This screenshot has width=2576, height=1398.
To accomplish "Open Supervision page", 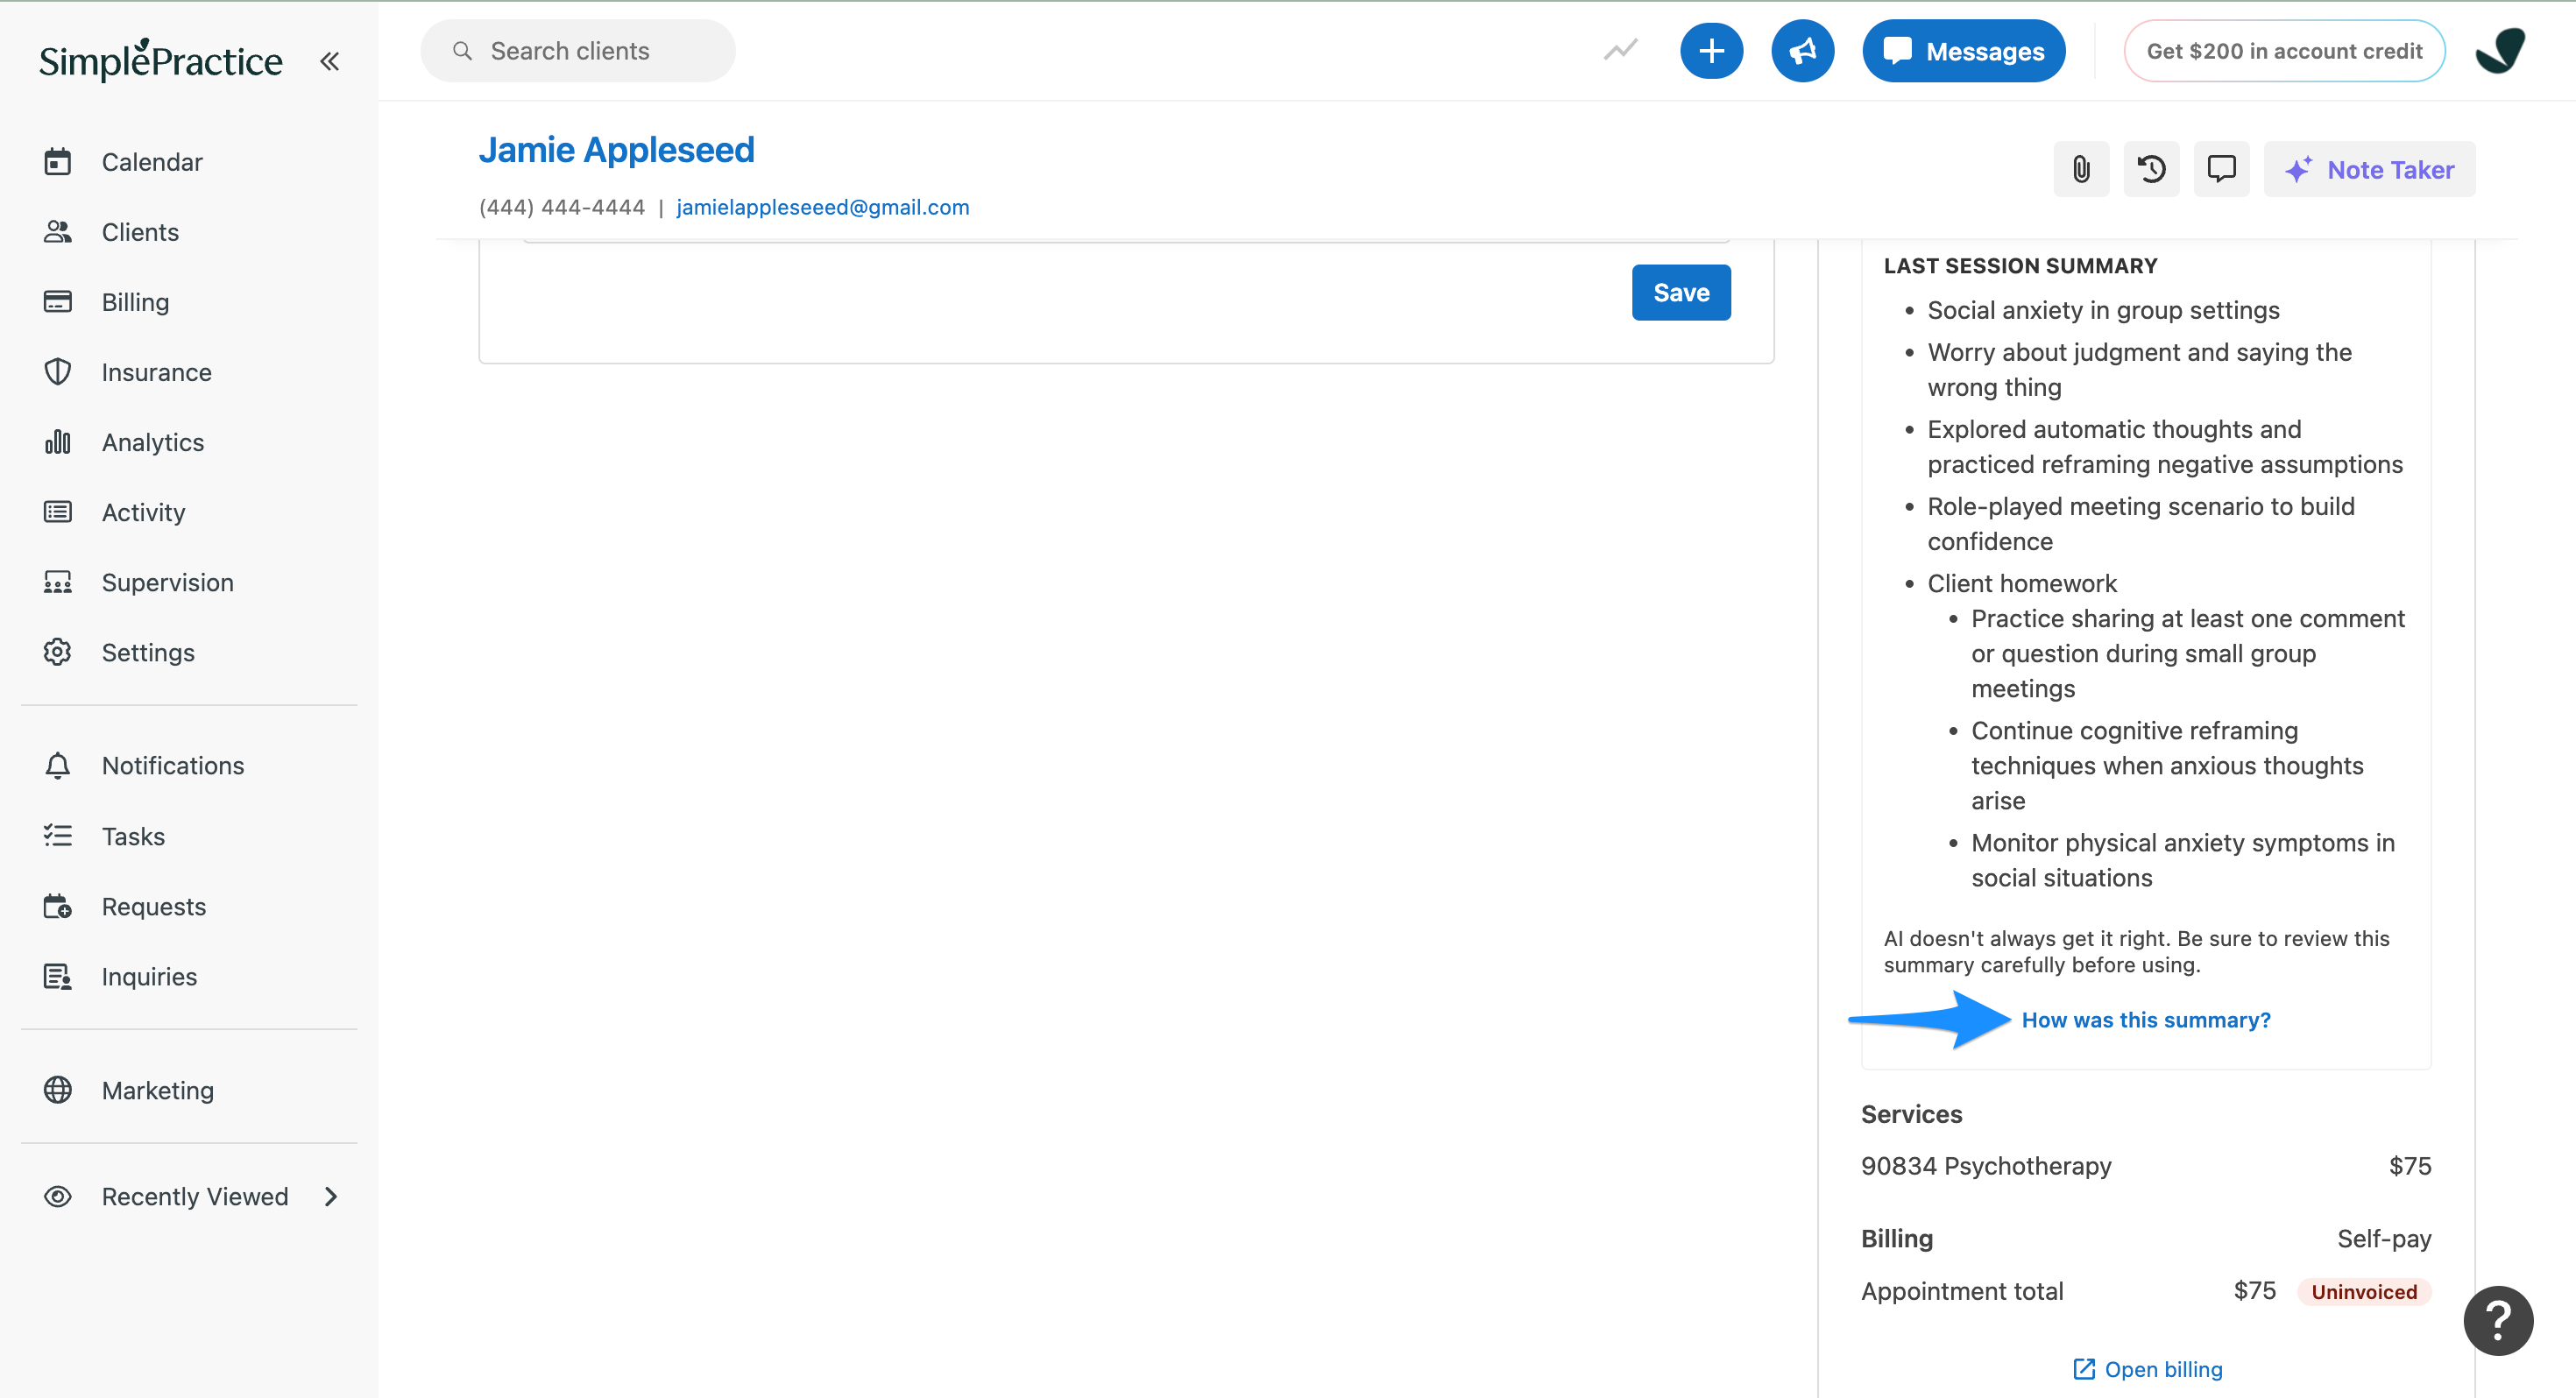I will tap(167, 582).
